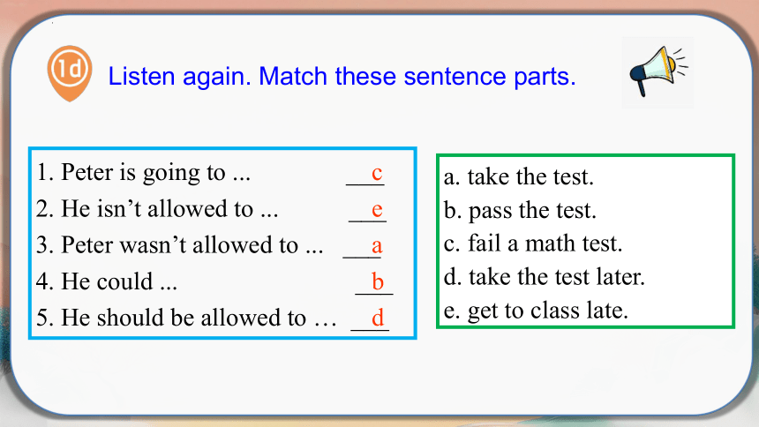Select sentence 4 'He could ...'
Viewport: 759px width, 427px height.
tap(107, 281)
